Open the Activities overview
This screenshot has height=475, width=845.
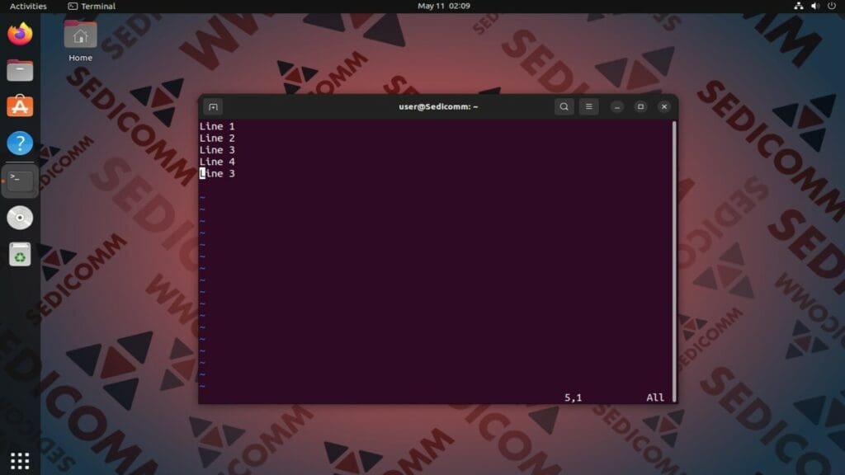(x=28, y=6)
